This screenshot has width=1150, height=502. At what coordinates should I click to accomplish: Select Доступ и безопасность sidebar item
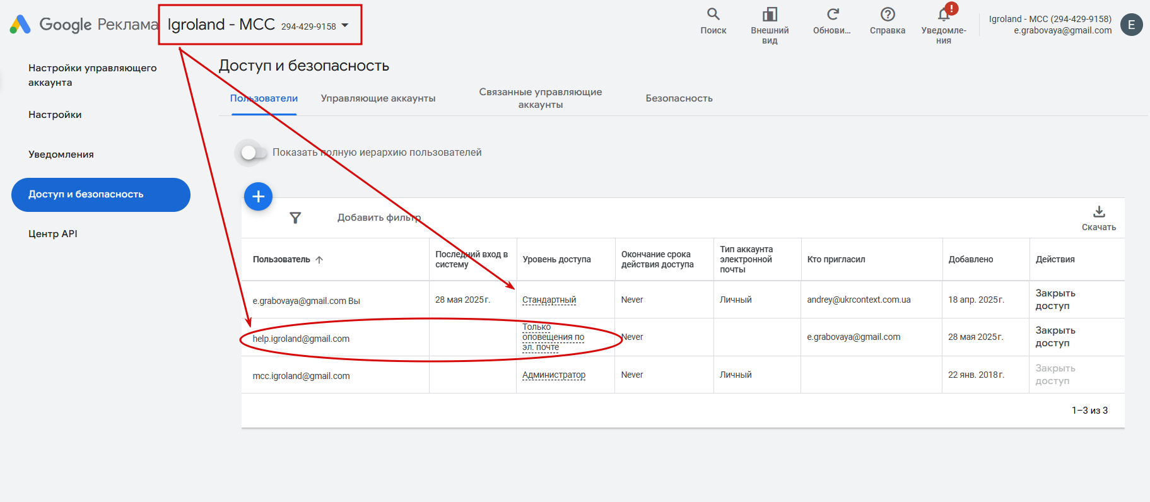point(101,195)
